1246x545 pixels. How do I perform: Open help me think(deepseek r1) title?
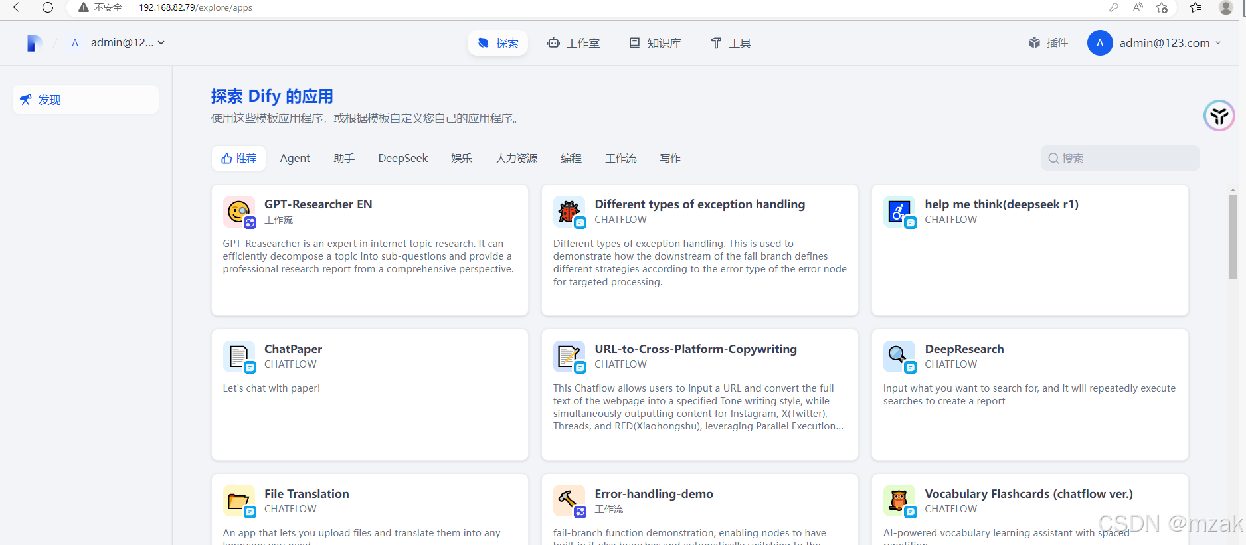coord(1002,204)
